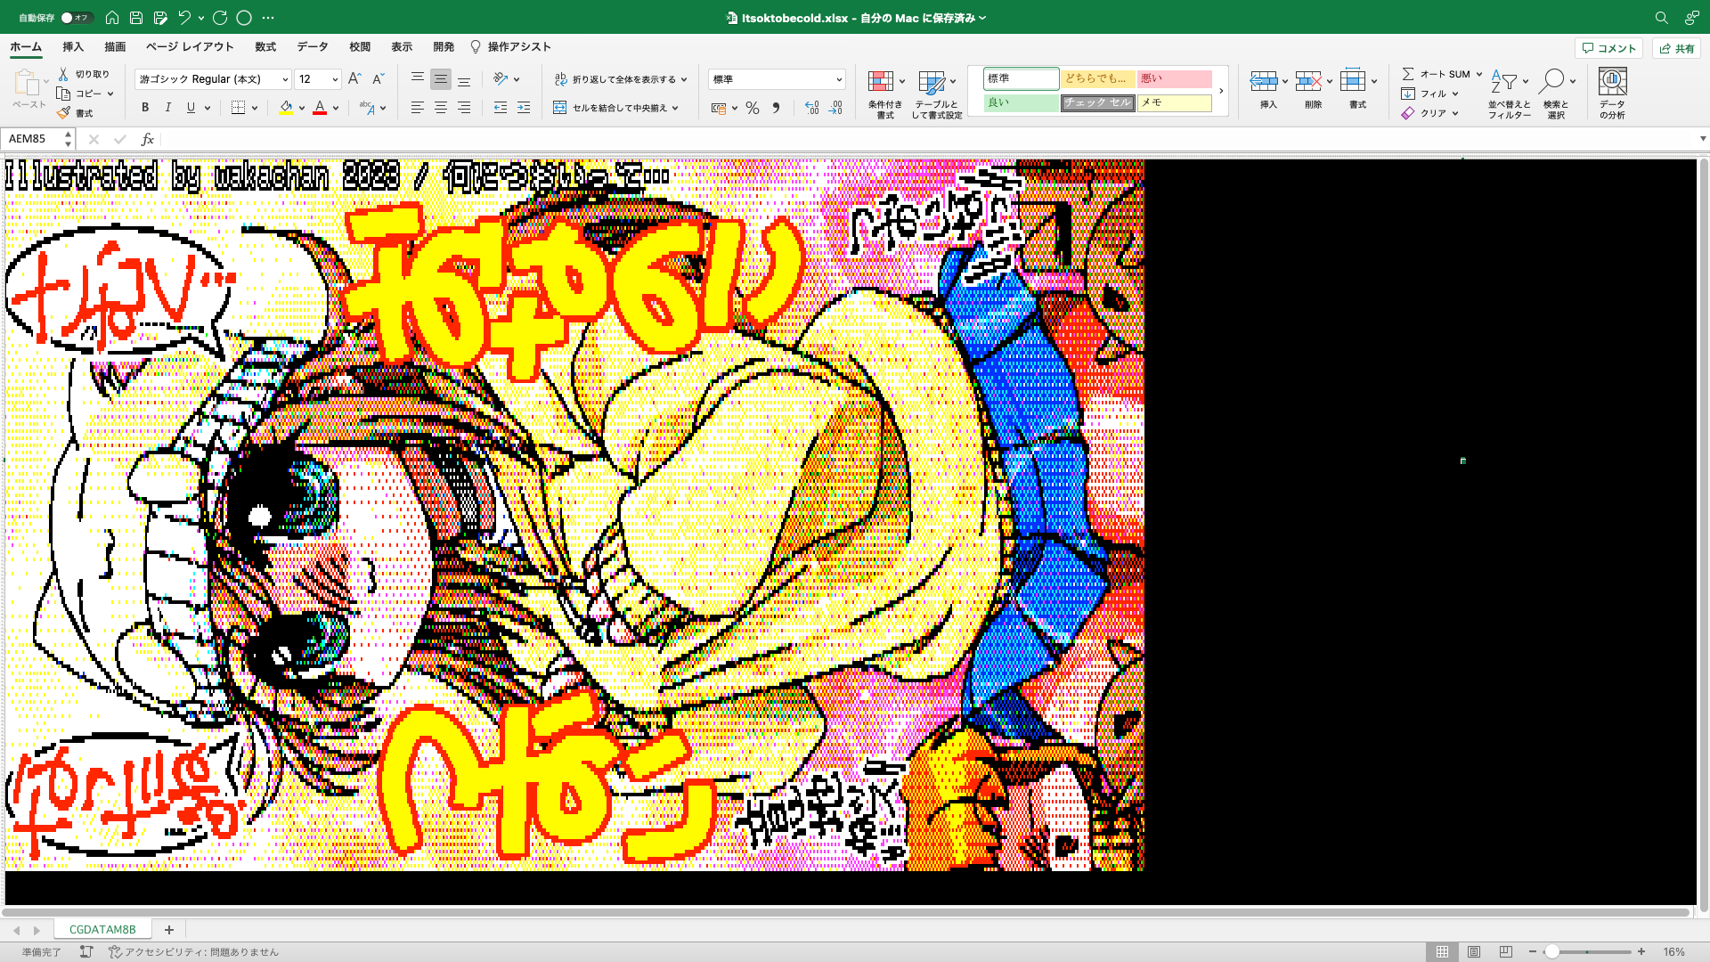Viewport: 1710px width, 962px height.
Task: Click the insert cells icon
Action: [1264, 82]
